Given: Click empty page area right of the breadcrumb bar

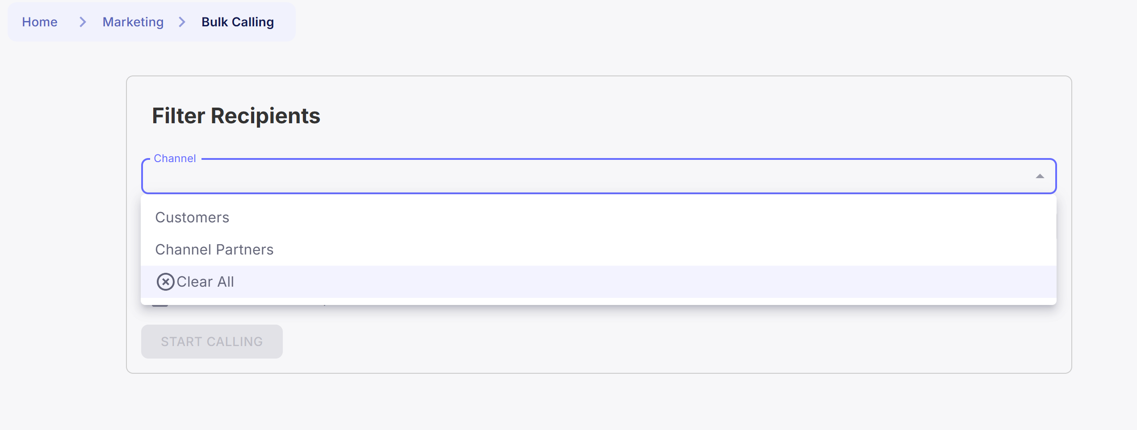Looking at the screenshot, I should point(670,22).
